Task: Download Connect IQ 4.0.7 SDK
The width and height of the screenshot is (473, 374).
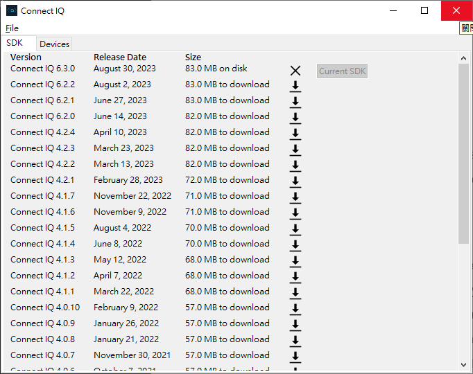Action: tap(295, 357)
